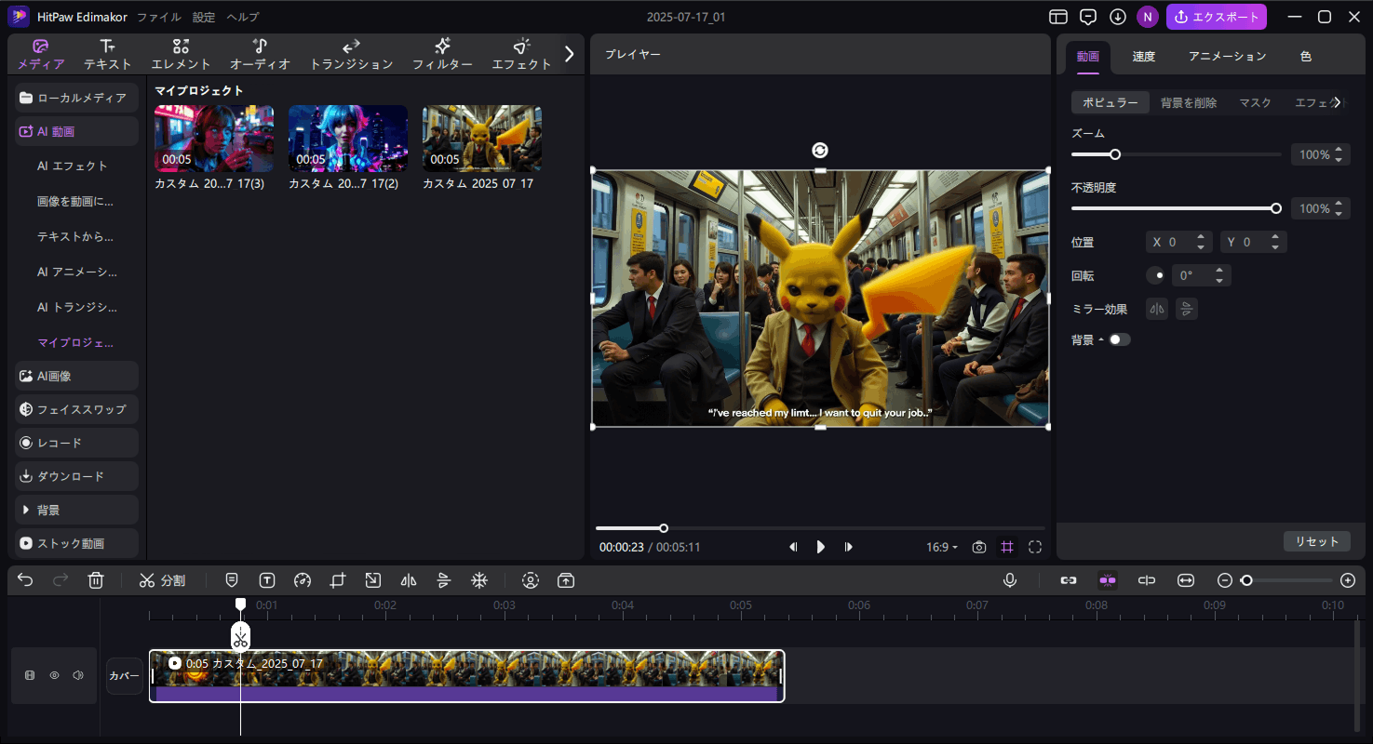Open speed gauge tool in timeline toolbar

(302, 580)
